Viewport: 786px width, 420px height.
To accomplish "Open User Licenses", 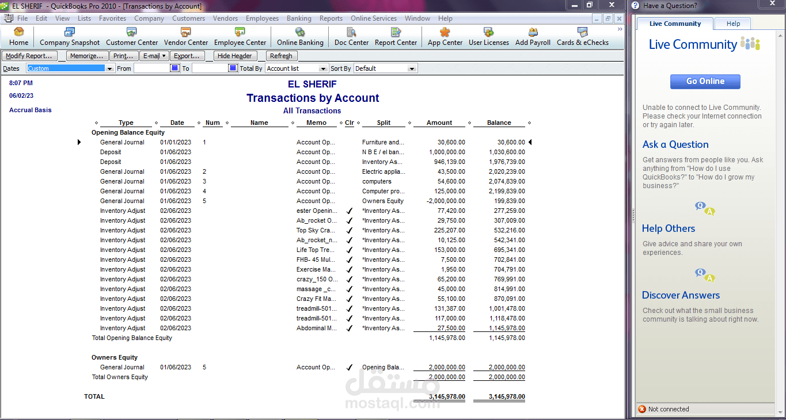I will pos(489,36).
